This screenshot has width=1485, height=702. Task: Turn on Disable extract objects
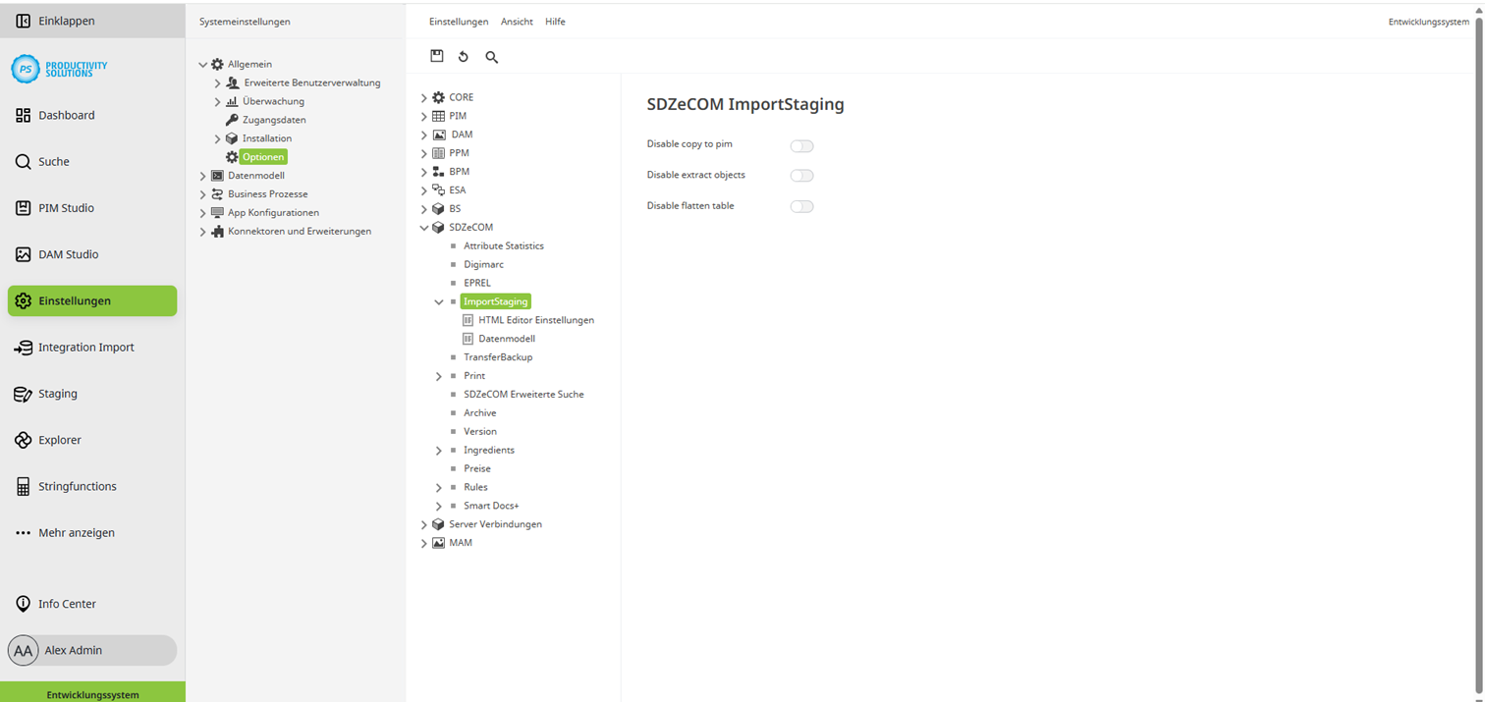pos(801,175)
